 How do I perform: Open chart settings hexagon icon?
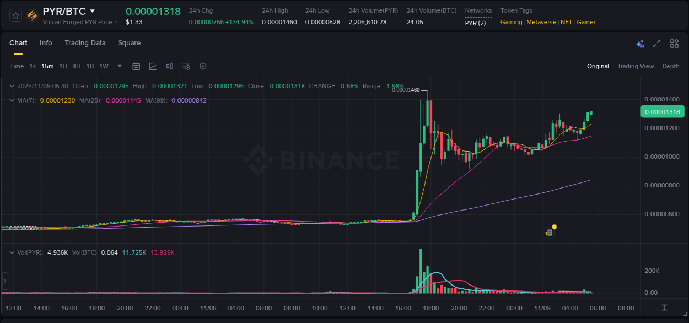click(203, 66)
